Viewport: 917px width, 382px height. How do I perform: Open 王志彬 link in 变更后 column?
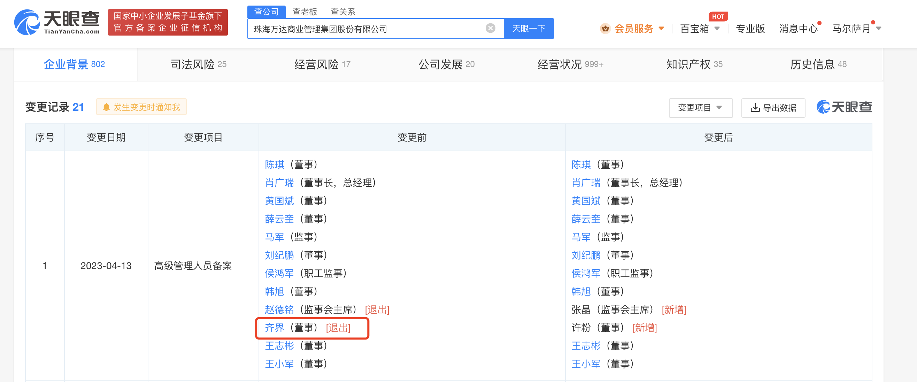(586, 346)
